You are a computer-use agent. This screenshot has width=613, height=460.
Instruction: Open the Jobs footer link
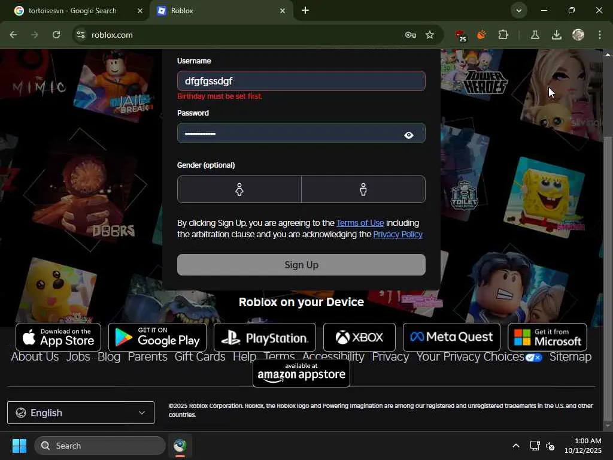point(78,357)
